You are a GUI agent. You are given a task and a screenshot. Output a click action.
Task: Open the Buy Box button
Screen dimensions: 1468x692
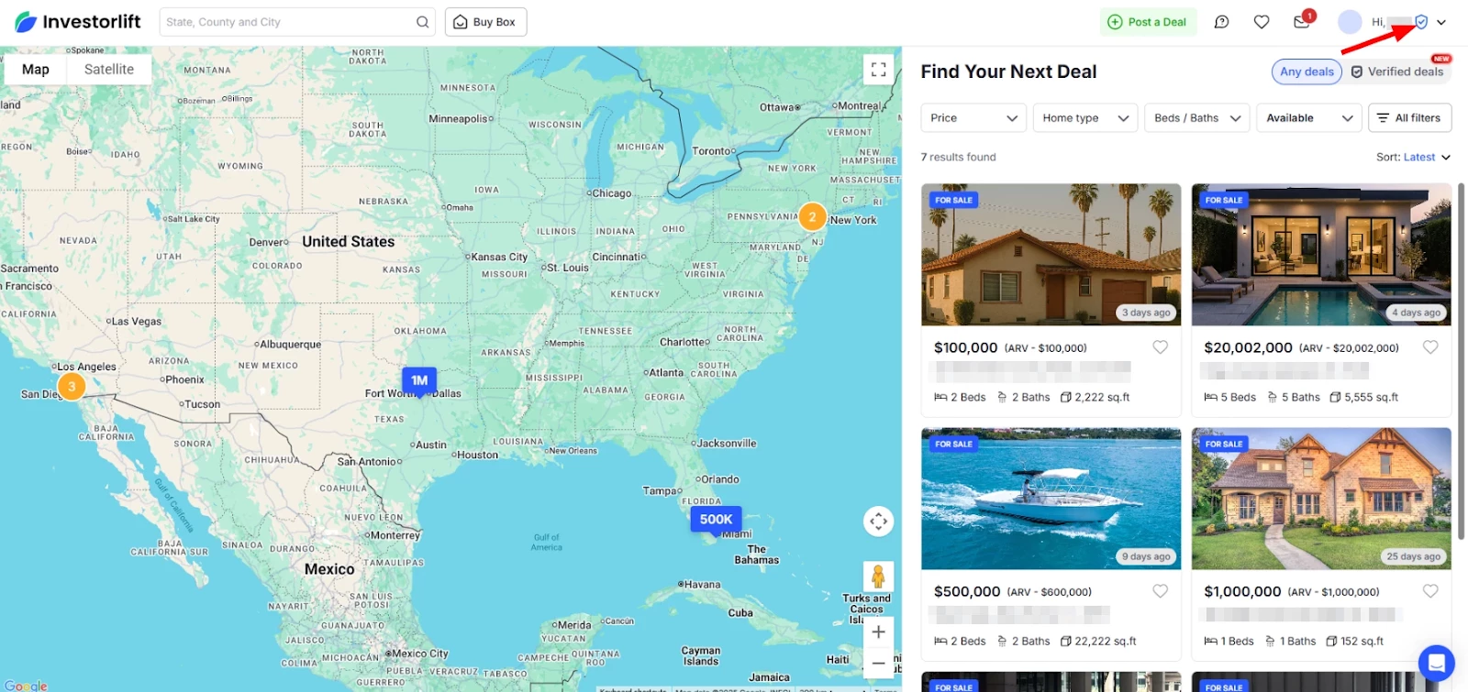coord(485,22)
